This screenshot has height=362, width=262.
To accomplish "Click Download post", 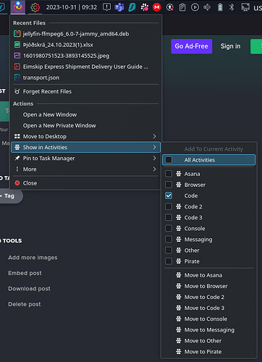I will [29, 289].
